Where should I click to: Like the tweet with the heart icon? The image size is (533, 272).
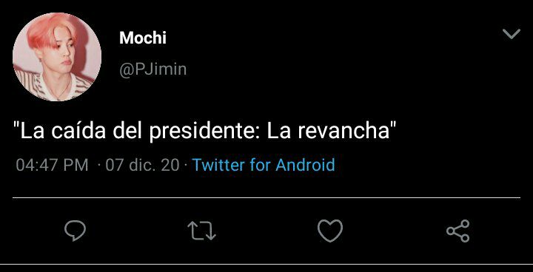[x=330, y=231]
